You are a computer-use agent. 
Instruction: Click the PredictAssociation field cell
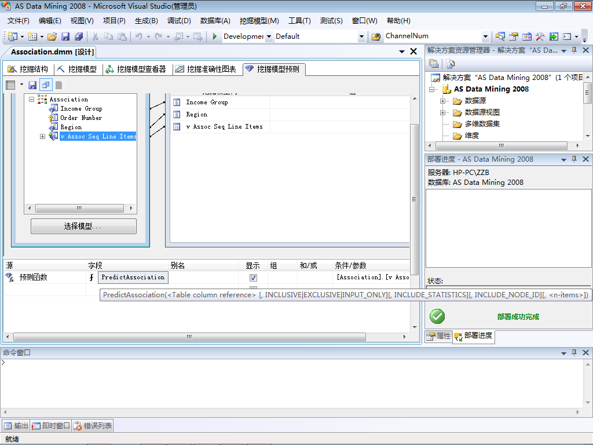click(x=133, y=278)
